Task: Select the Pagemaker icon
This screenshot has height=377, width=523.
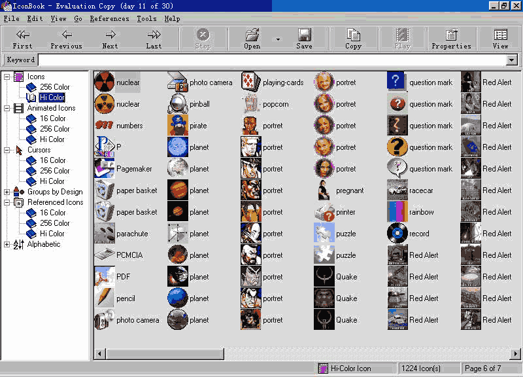Action: [x=105, y=169]
